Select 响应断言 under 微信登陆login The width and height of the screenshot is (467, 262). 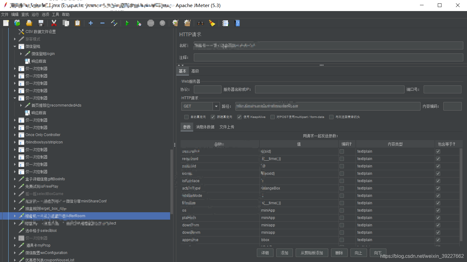[x=39, y=61]
